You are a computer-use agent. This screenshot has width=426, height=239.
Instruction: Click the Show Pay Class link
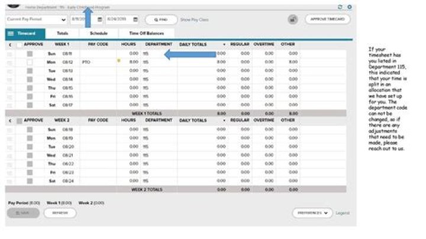point(195,20)
